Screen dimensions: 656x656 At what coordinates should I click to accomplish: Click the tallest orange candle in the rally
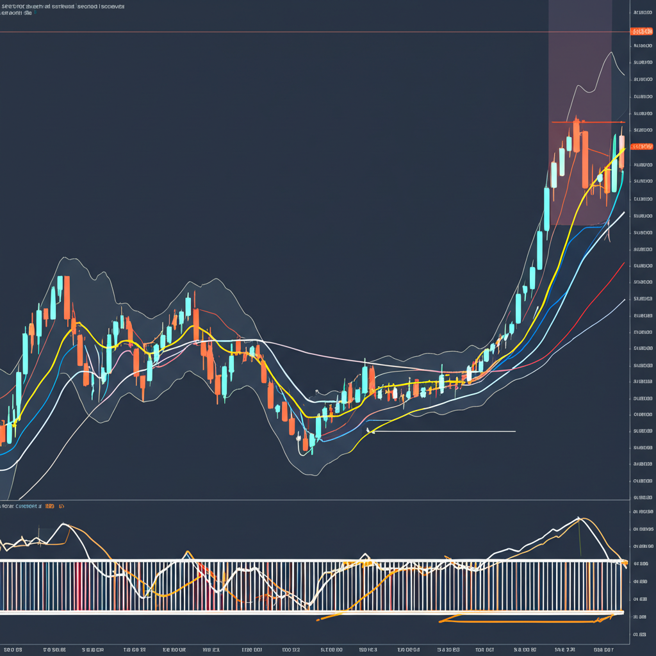point(585,159)
